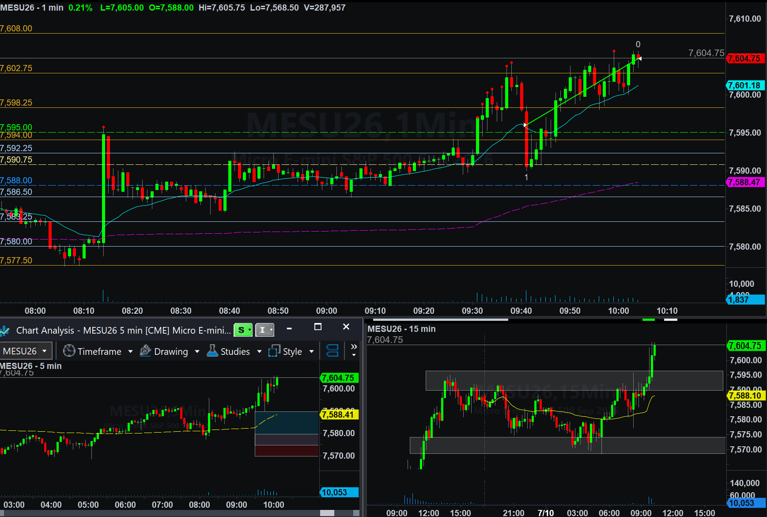Select the upper gray zone rectangle on 15 min chart

coord(574,380)
